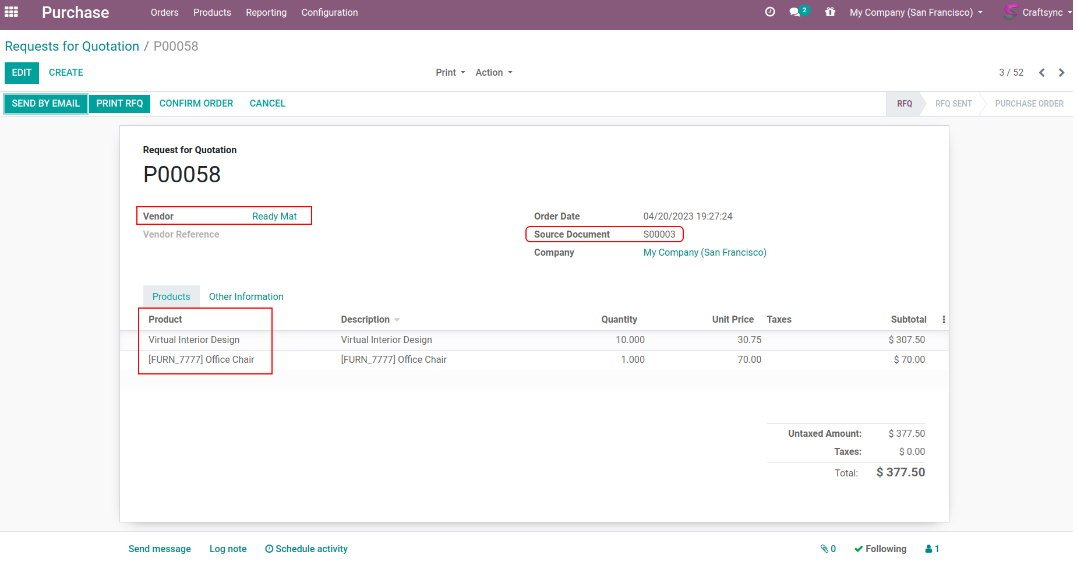
Task: Toggle the Following status
Action: (880, 549)
